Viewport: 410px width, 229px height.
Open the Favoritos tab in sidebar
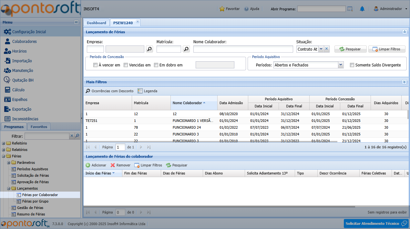39,127
